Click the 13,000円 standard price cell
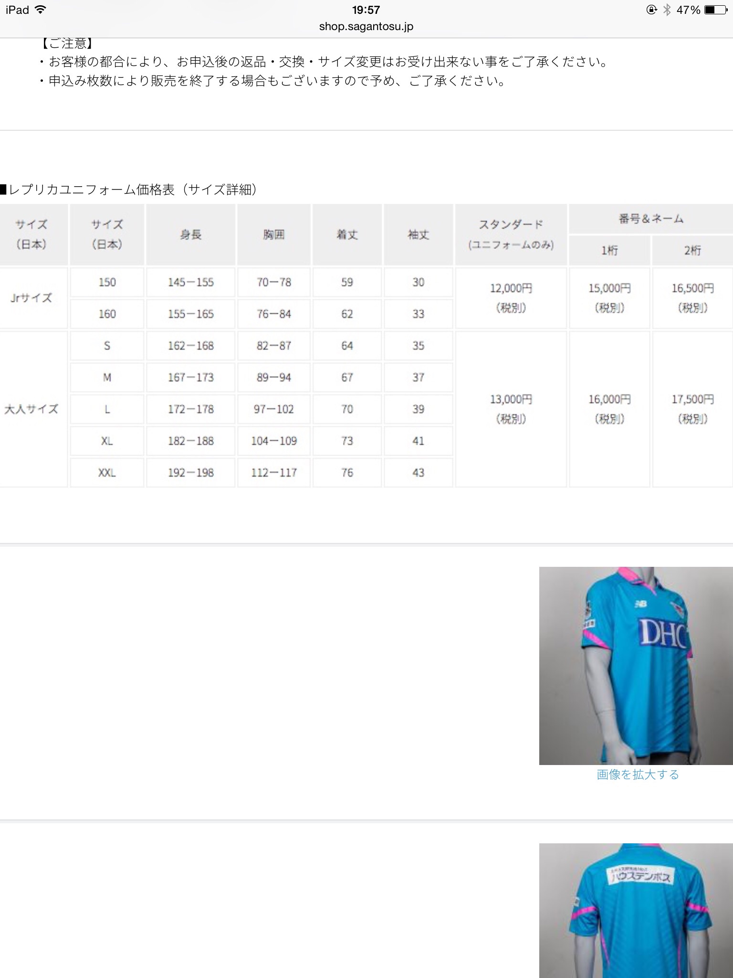This screenshot has width=733, height=978. (x=511, y=409)
